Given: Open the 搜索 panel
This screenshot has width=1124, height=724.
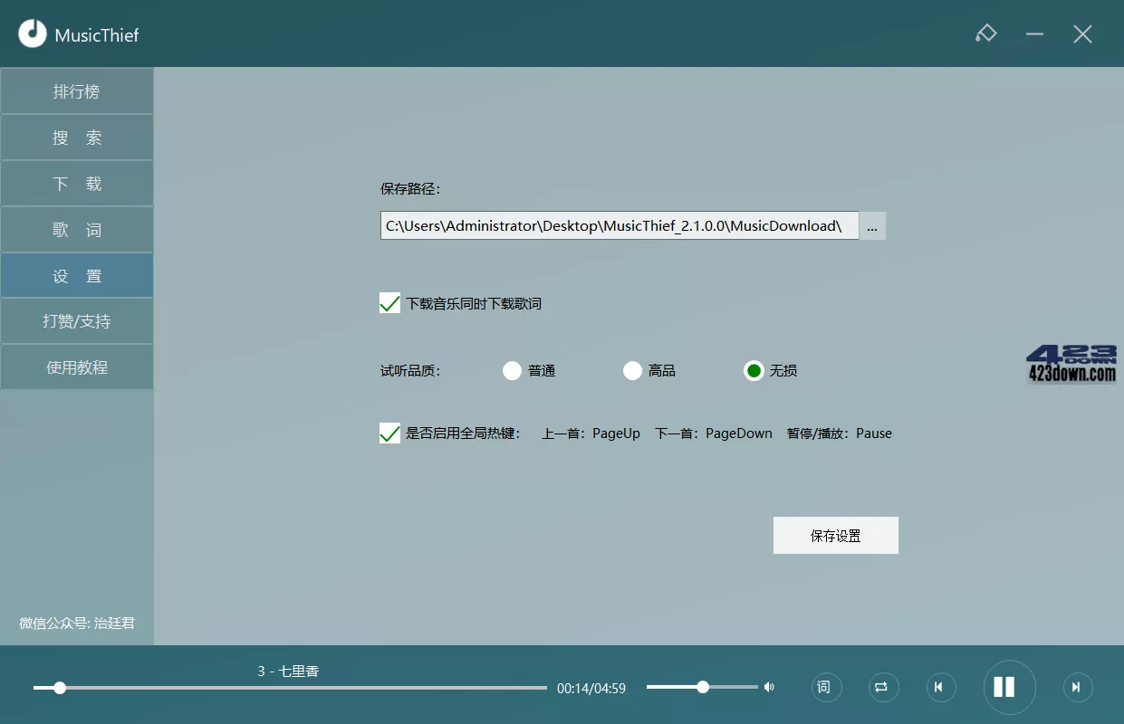Looking at the screenshot, I should (76, 137).
